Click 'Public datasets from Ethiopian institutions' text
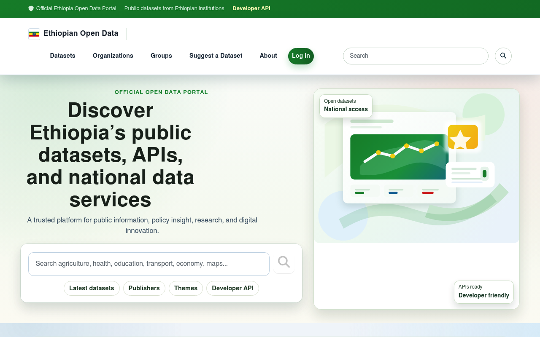 (x=174, y=8)
